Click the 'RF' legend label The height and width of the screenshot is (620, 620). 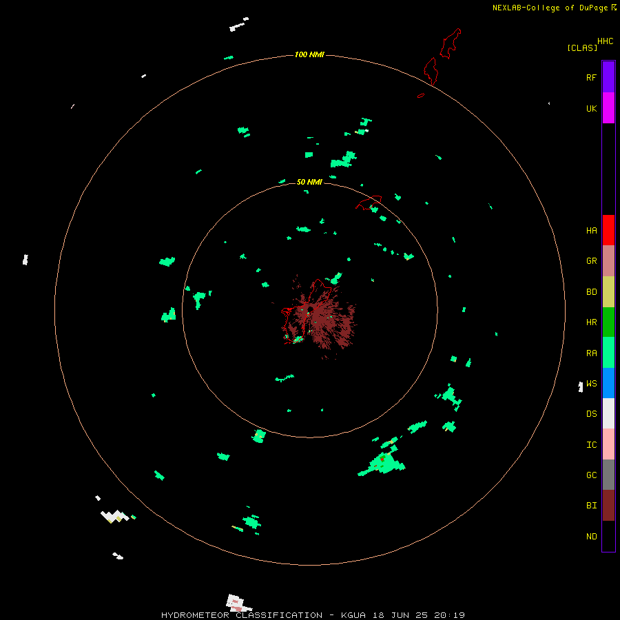591,77
